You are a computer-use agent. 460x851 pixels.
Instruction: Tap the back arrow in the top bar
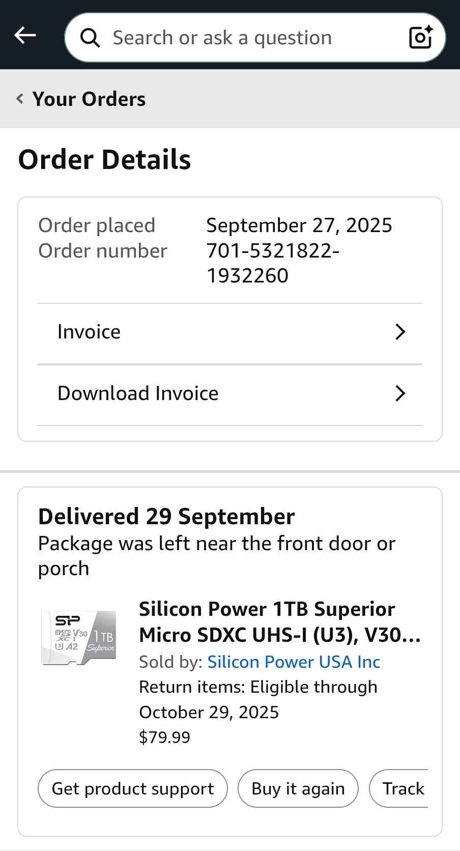[25, 35]
